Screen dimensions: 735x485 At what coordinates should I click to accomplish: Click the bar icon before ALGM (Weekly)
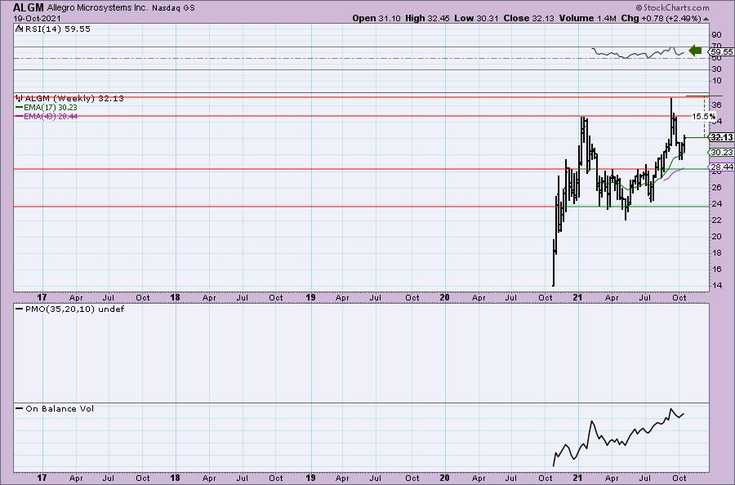(20, 98)
